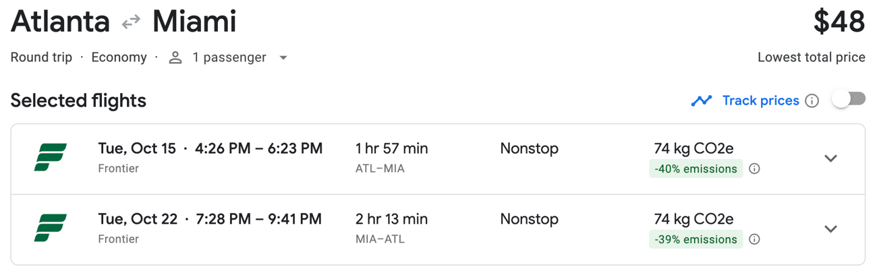This screenshot has width=877, height=273.
Task: Toggle the Track prices switch
Action: coord(849,99)
